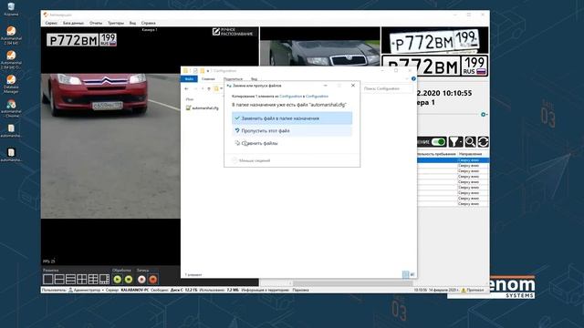Open Корзина recycle bin desktop icon
The image size is (584, 328).
[11, 9]
